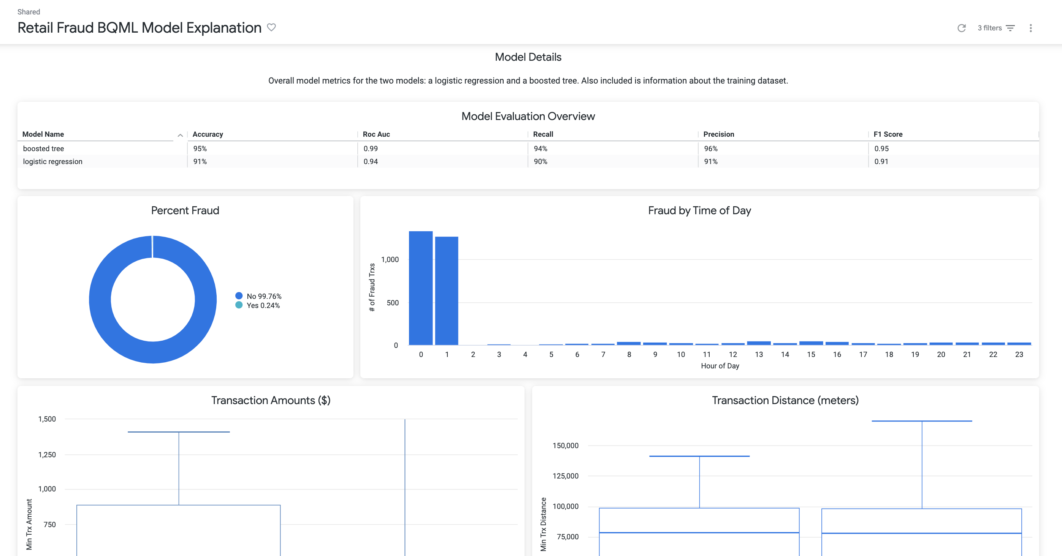The image size is (1062, 556).
Task: Click the Model Name column header
Action: click(43, 134)
